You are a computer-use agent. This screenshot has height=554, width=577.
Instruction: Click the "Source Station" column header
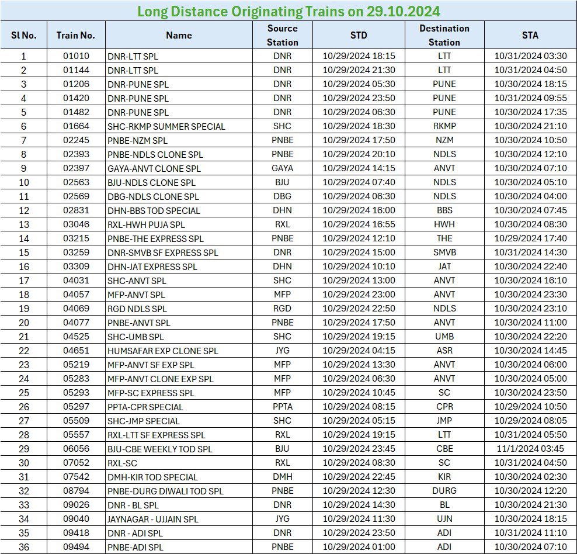click(x=283, y=35)
